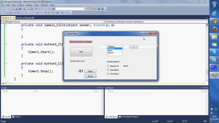Image resolution: width=219 pixels, height=123 pixels.
Task: Click the Paste toolbar icon
Action: coord(31,9)
